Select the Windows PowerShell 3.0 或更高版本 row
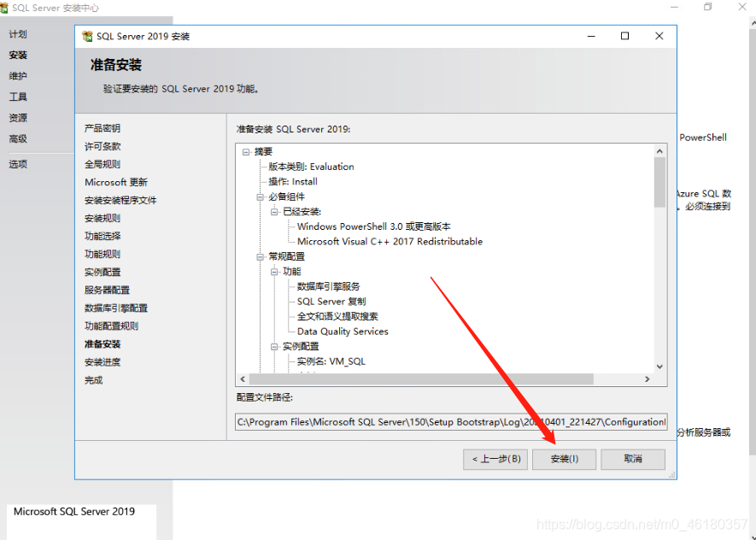The width and height of the screenshot is (756, 540). tap(373, 226)
